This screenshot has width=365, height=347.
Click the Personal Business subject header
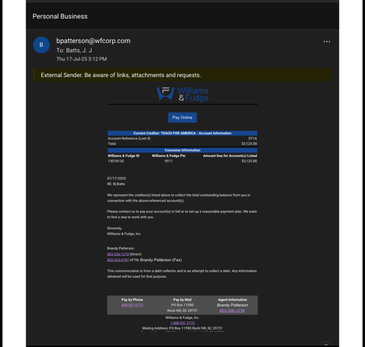click(x=60, y=16)
